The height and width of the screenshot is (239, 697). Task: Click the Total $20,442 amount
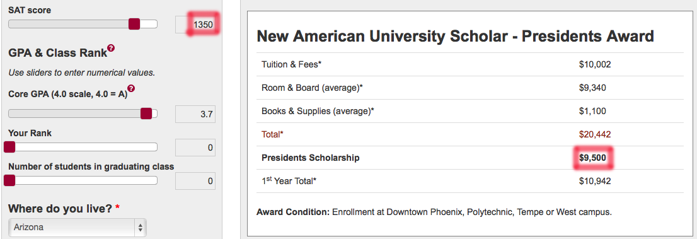[x=595, y=134]
